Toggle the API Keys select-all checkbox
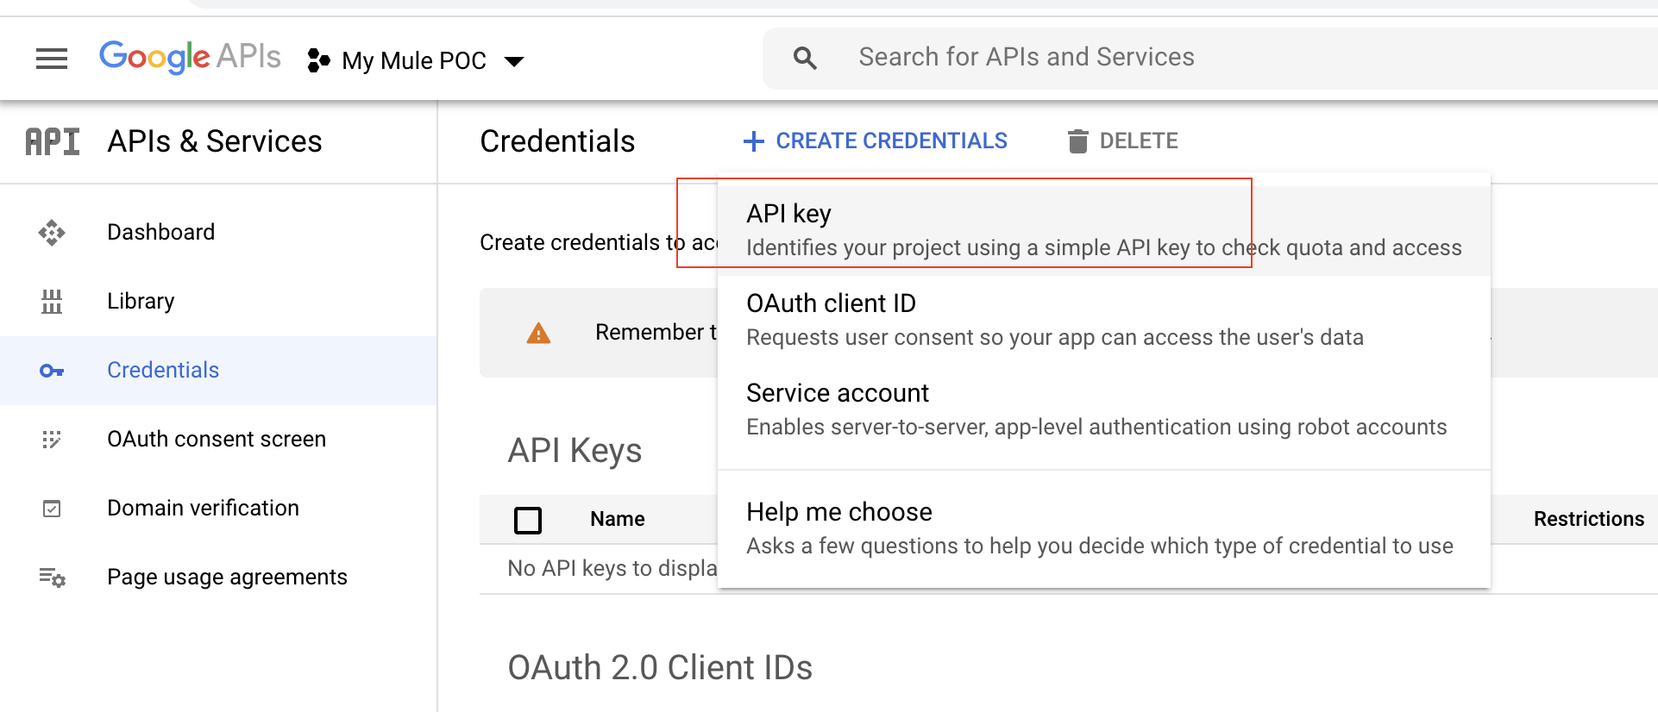 (528, 520)
